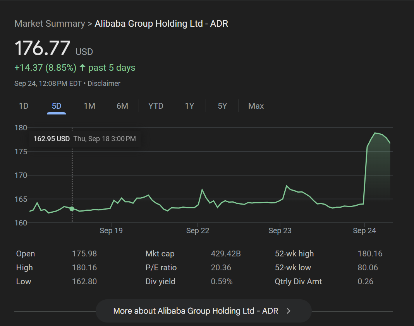Image resolution: width=414 pixels, height=326 pixels.
Task: Click the 52-wk low value 80.06
Action: (368, 268)
